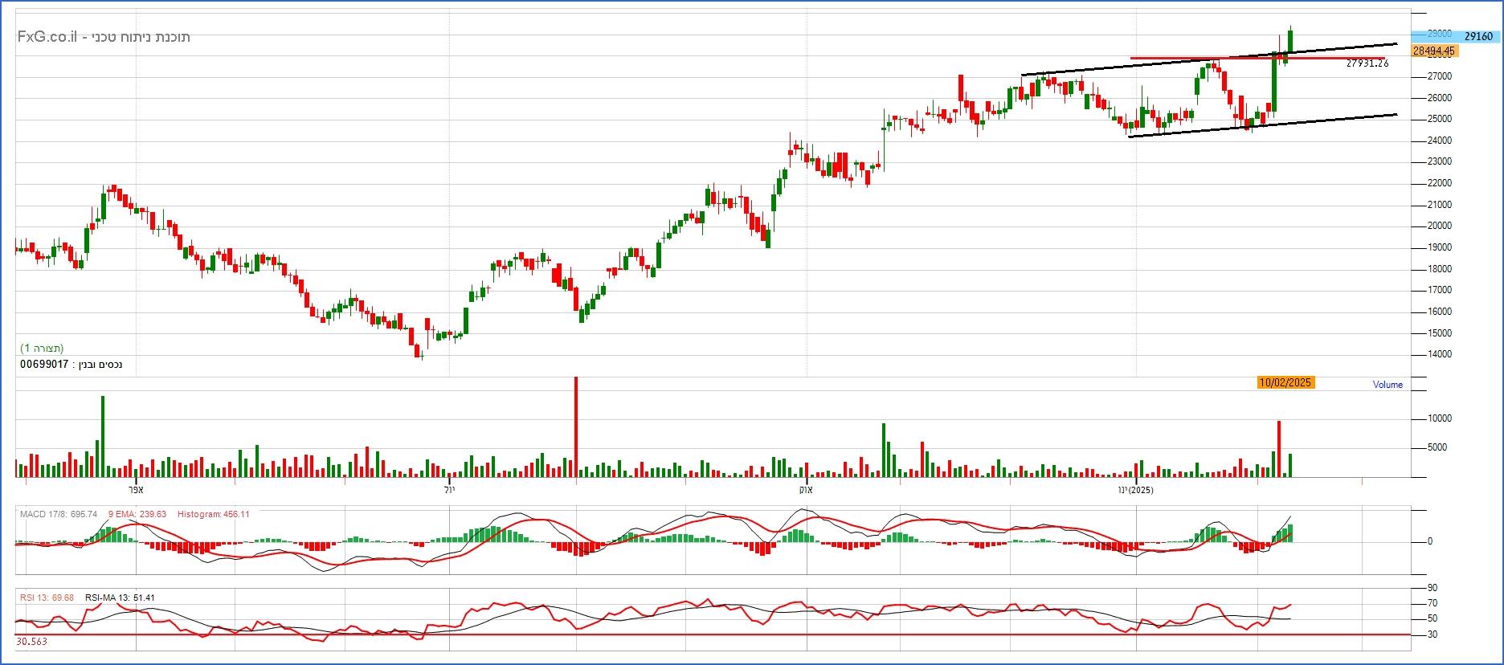Screen dimensions: 1504x665
Task: Select the RSI 13 indicator label
Action: point(47,598)
